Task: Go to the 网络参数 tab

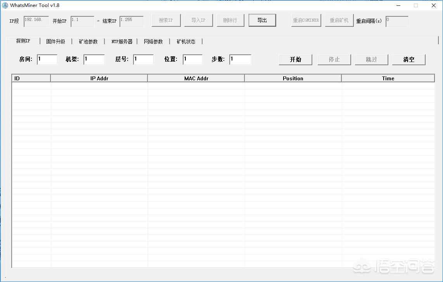Action: [x=153, y=42]
